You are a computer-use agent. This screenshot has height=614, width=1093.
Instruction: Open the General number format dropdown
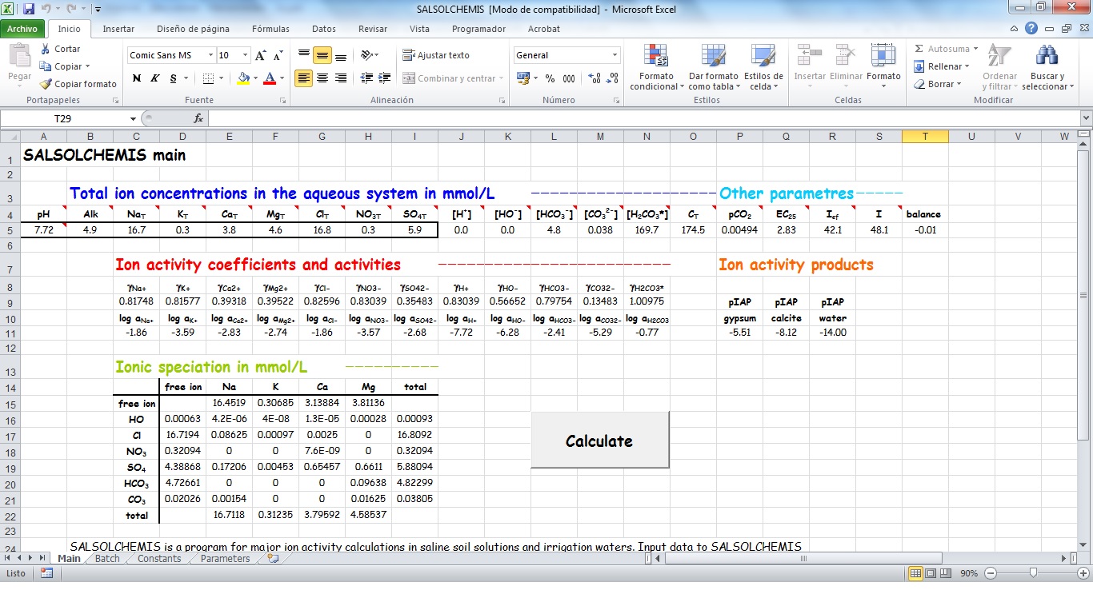615,55
